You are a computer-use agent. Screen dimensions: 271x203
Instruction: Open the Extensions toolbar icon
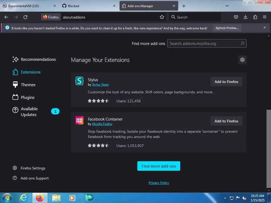tap(255, 17)
